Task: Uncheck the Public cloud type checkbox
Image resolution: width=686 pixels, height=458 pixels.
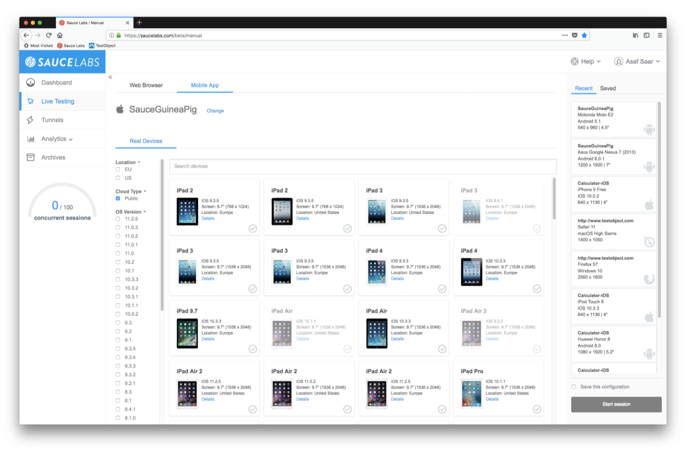Action: pos(118,199)
